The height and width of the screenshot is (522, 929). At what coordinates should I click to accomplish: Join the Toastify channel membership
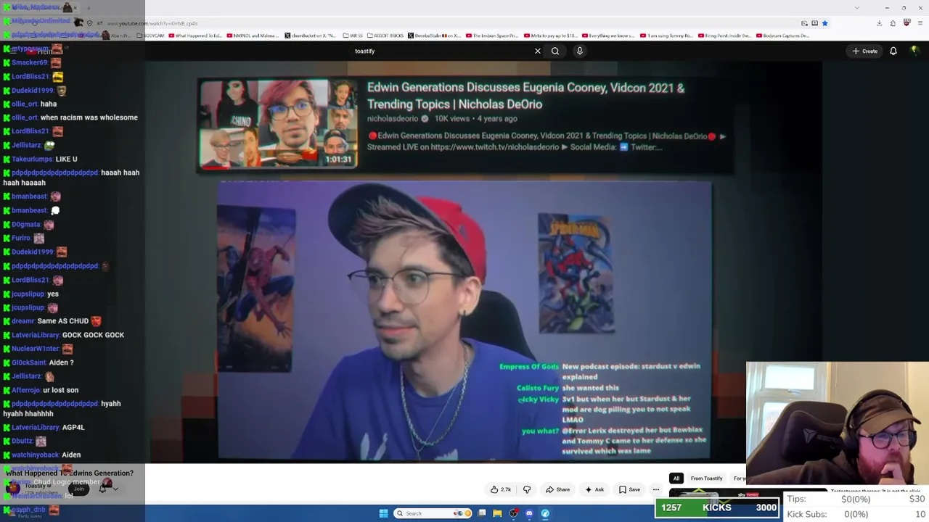point(78,489)
